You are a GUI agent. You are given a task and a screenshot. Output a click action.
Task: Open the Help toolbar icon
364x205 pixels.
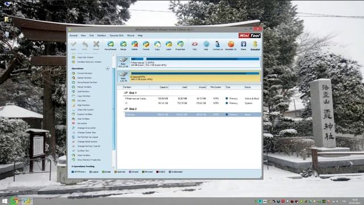tap(206, 46)
